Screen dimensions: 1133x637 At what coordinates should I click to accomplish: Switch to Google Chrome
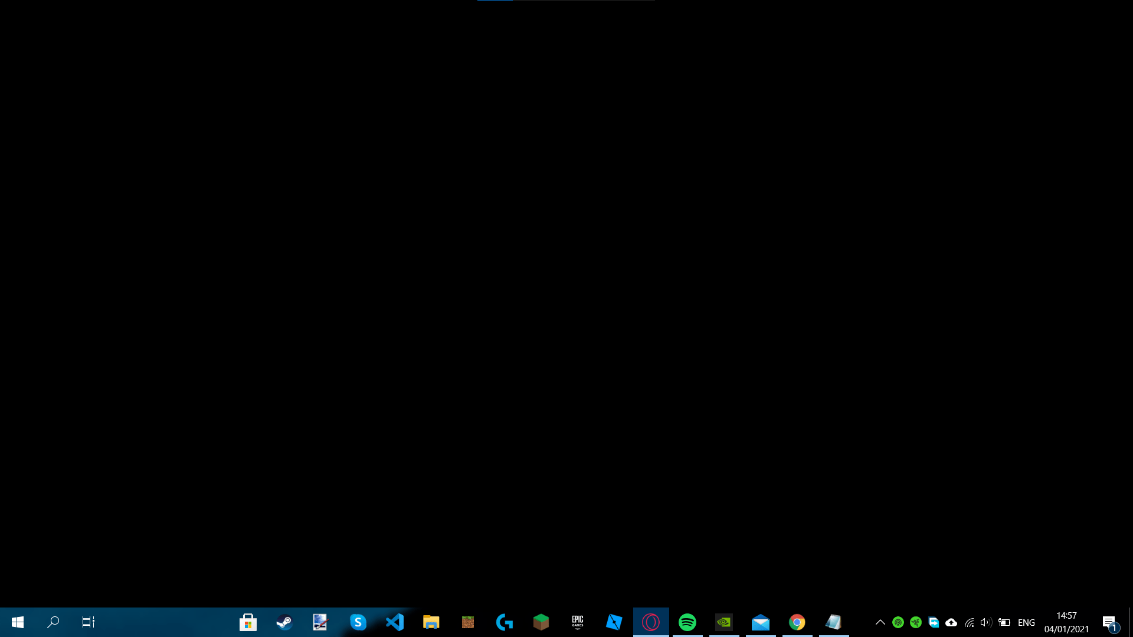[797, 622]
